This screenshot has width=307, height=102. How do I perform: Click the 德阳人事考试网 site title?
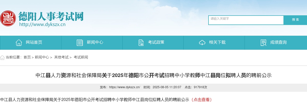(51, 16)
